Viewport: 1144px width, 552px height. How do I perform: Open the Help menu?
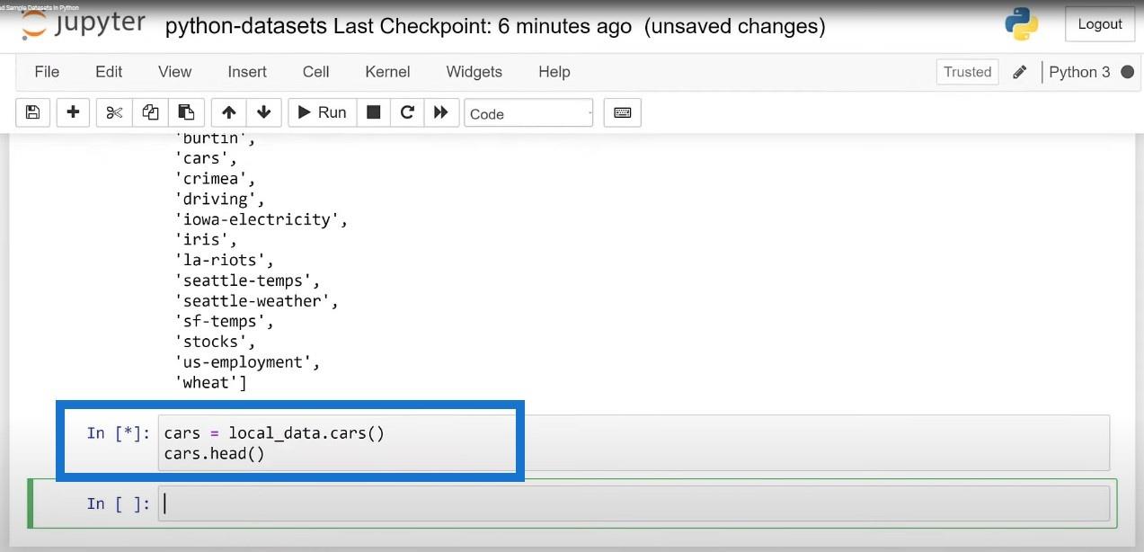click(x=554, y=72)
